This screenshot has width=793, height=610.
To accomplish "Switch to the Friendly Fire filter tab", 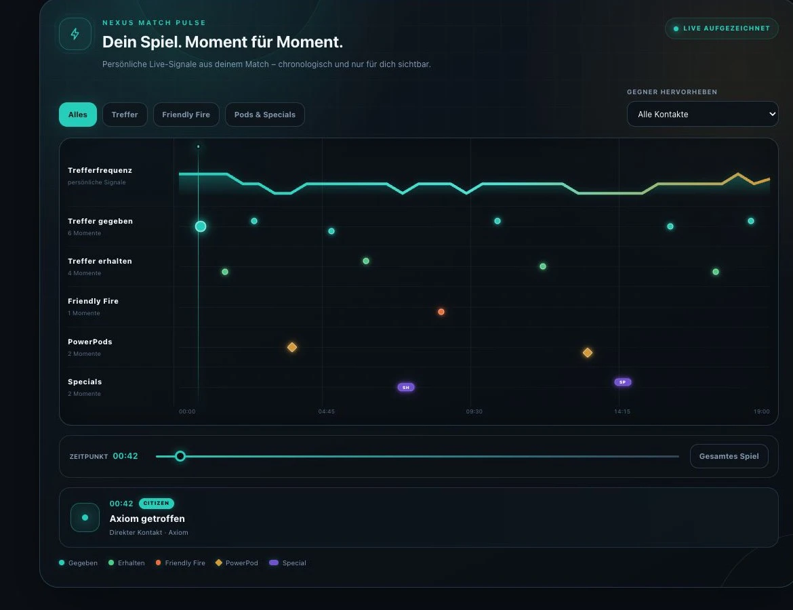I will 186,115.
